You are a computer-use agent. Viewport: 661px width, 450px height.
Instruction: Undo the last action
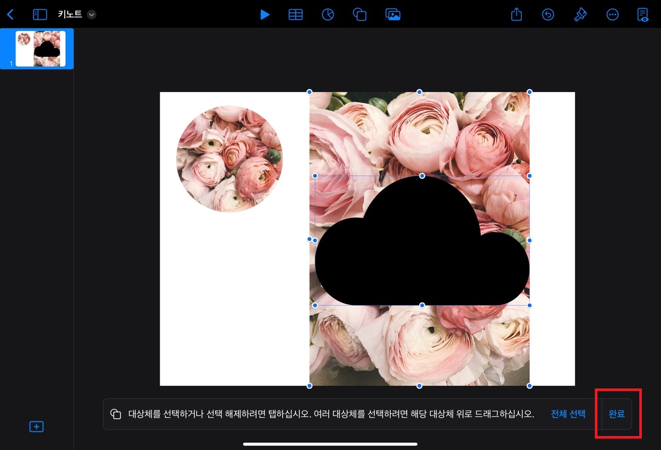click(x=548, y=14)
